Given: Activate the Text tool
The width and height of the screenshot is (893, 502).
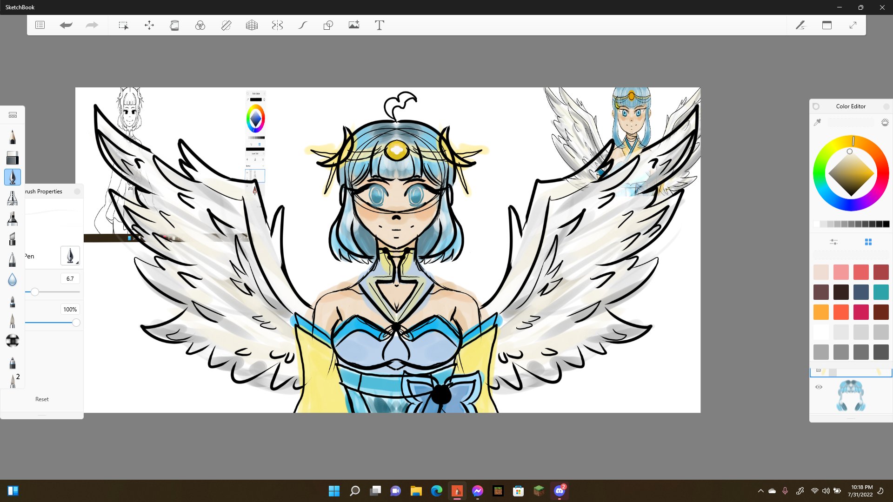Looking at the screenshot, I should pos(380,25).
